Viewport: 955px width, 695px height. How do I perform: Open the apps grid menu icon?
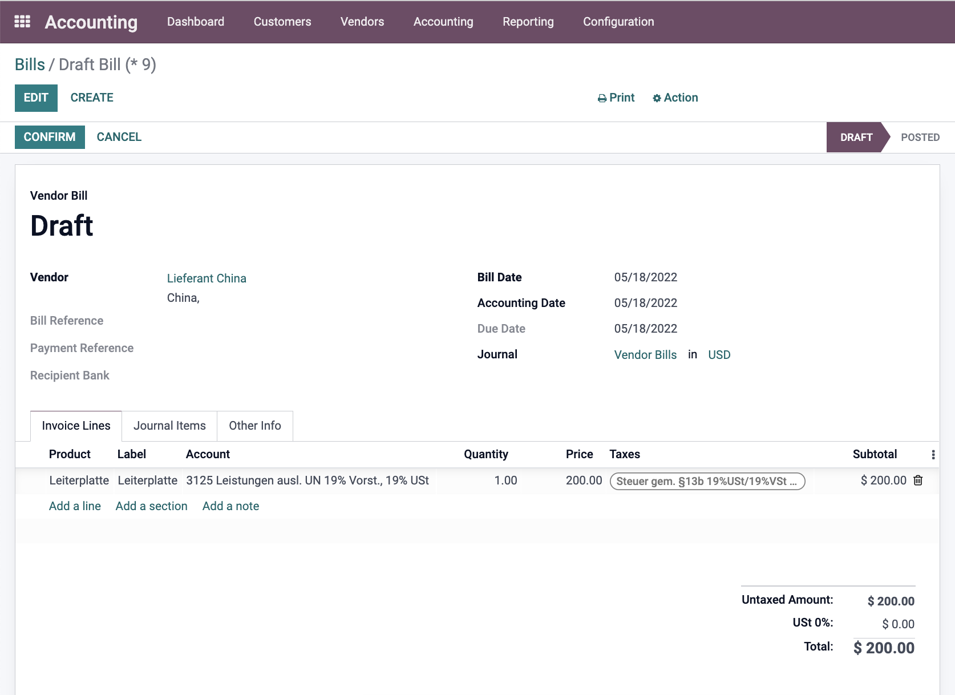tap(22, 22)
